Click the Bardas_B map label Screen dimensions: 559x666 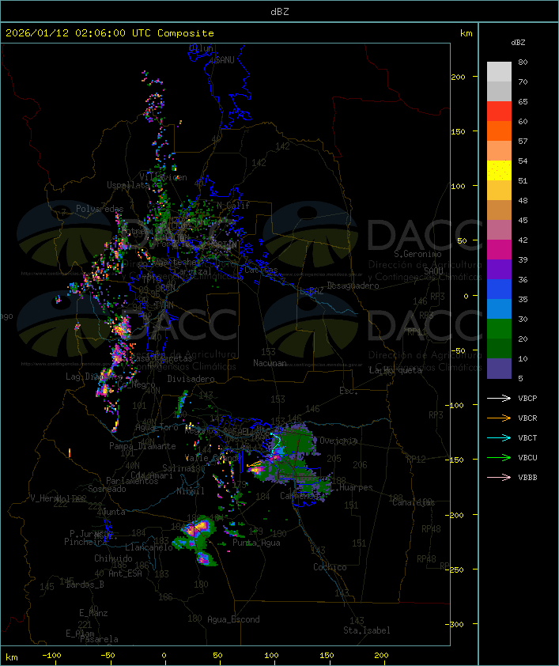click(85, 585)
